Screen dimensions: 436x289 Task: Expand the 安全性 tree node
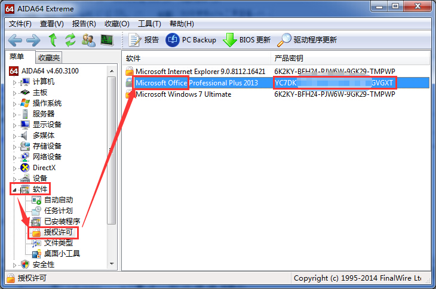point(14,265)
